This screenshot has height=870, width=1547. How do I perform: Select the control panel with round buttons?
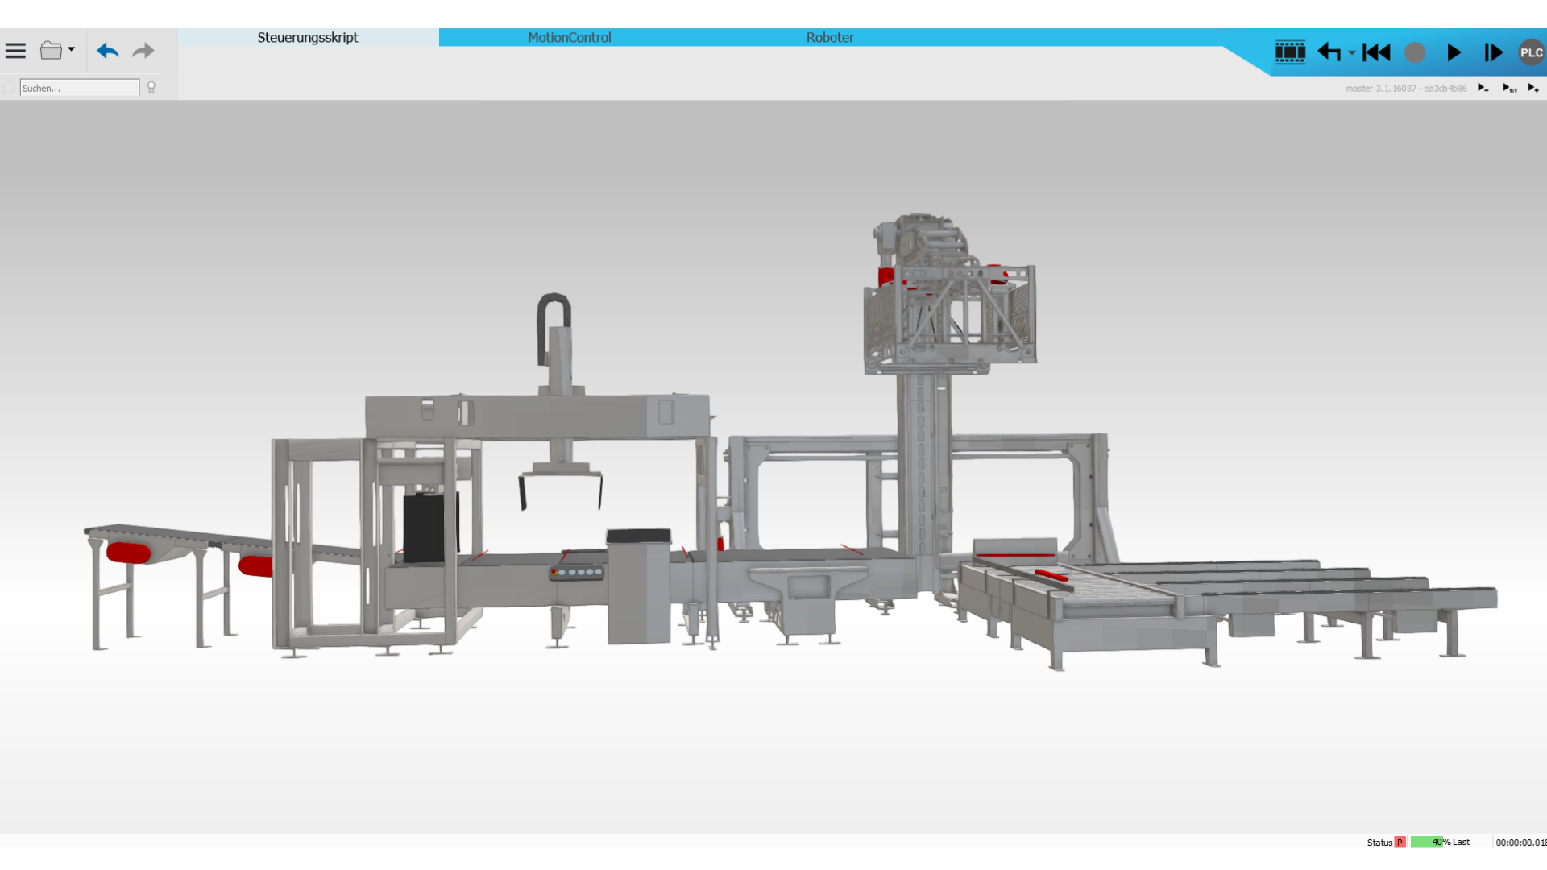(x=576, y=572)
